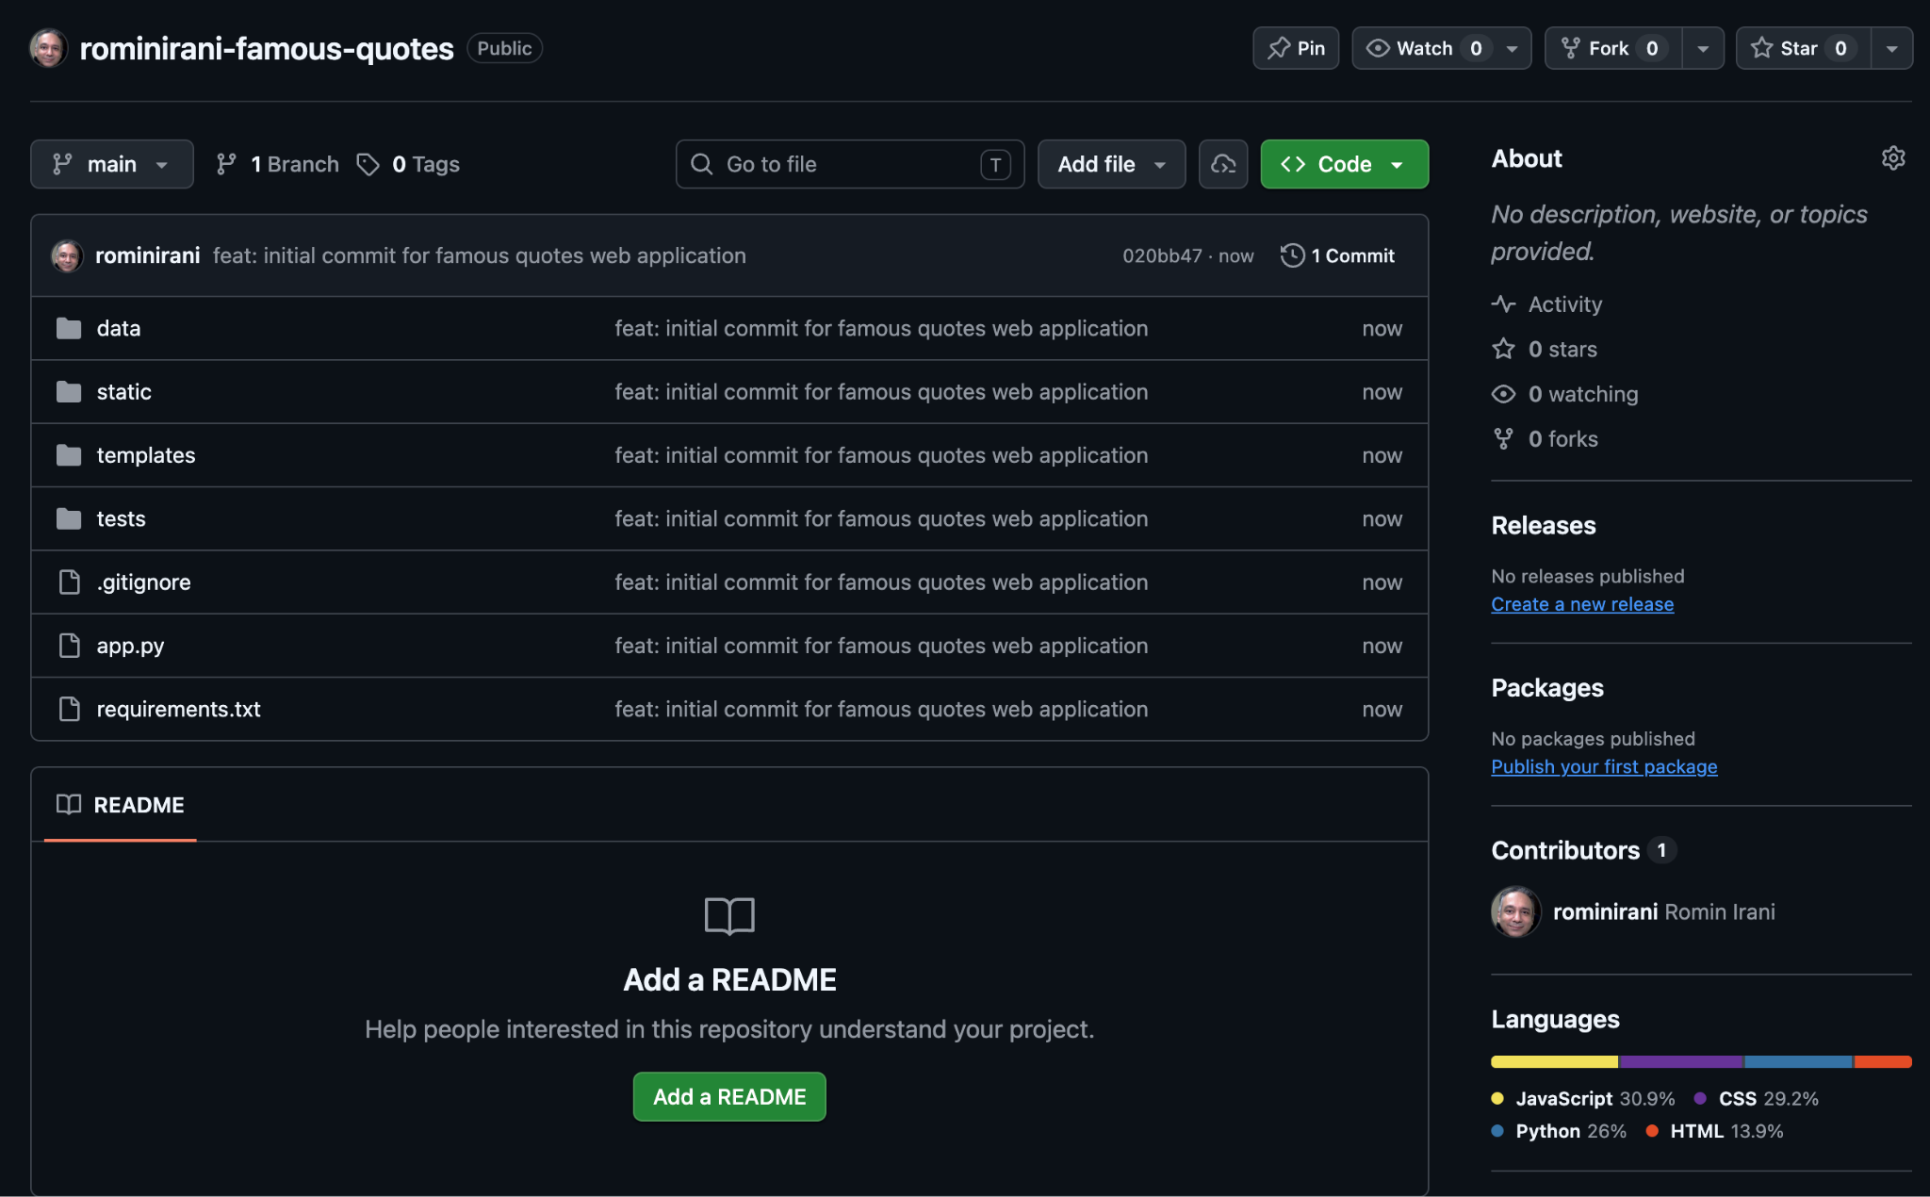Open the green Code dropdown
Screen dimensions: 1930x1197
click(x=1345, y=164)
